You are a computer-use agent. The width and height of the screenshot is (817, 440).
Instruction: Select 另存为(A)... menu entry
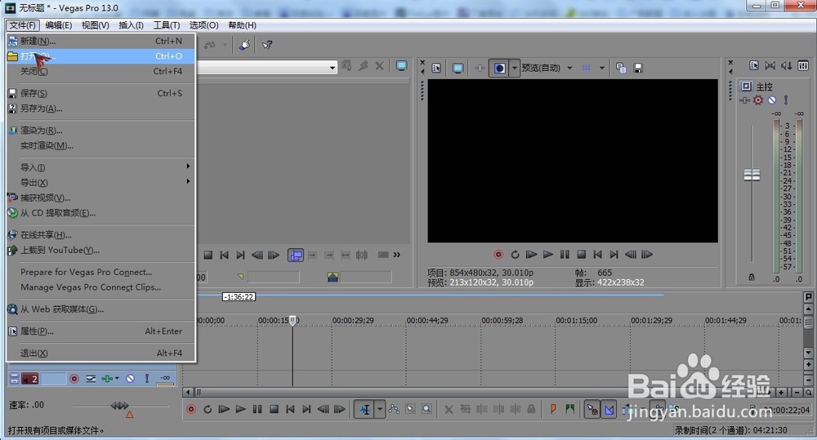click(x=101, y=109)
